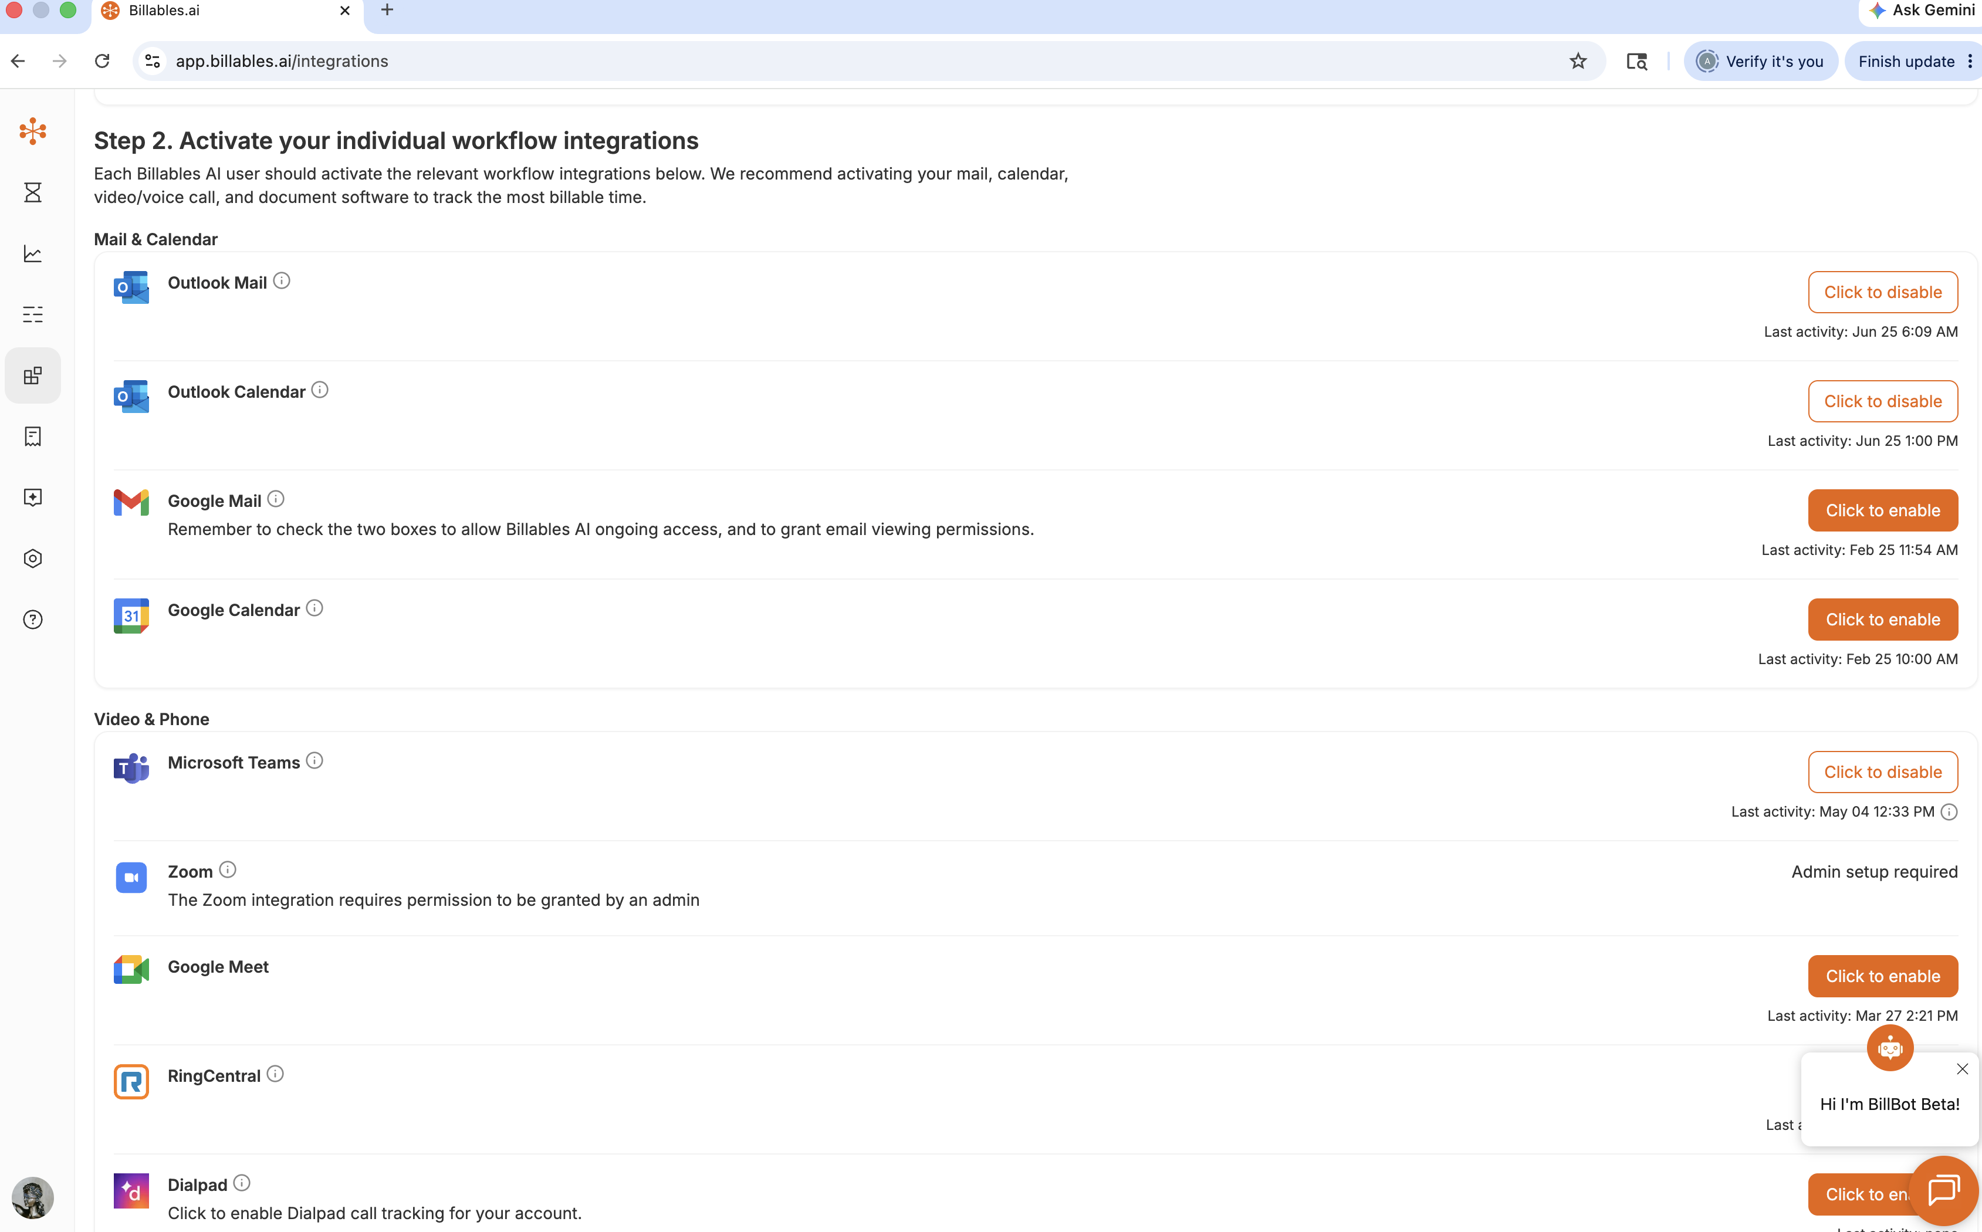Show info for RingCentral integration
Screen dimensions: 1982x1232
point(275,1074)
